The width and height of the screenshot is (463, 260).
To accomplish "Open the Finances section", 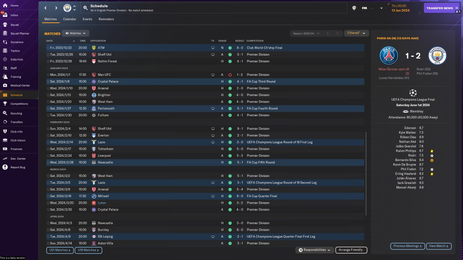I will click(x=16, y=149).
